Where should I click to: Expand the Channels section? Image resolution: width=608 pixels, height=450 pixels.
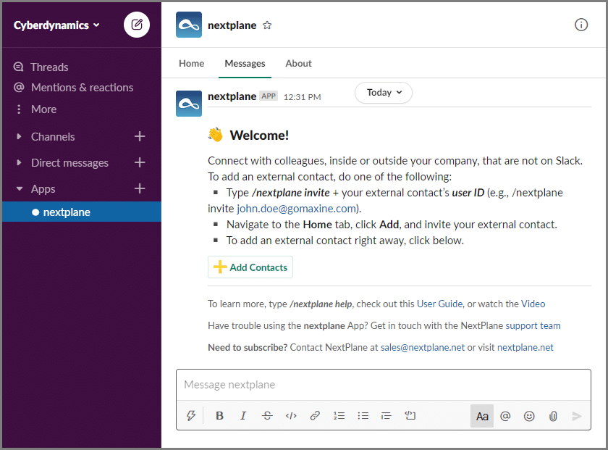pos(19,136)
